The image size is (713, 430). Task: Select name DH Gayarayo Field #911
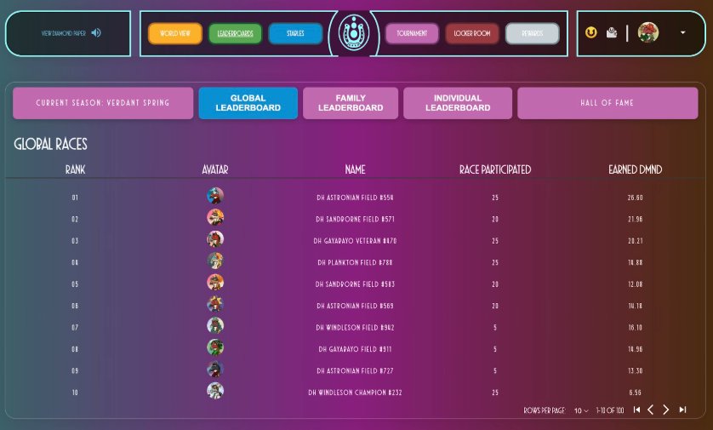(355, 349)
